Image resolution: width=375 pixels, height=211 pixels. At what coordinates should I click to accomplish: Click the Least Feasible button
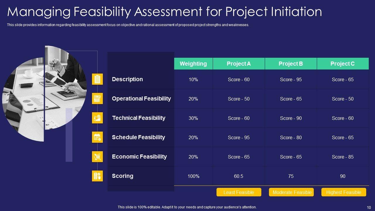(x=238, y=192)
